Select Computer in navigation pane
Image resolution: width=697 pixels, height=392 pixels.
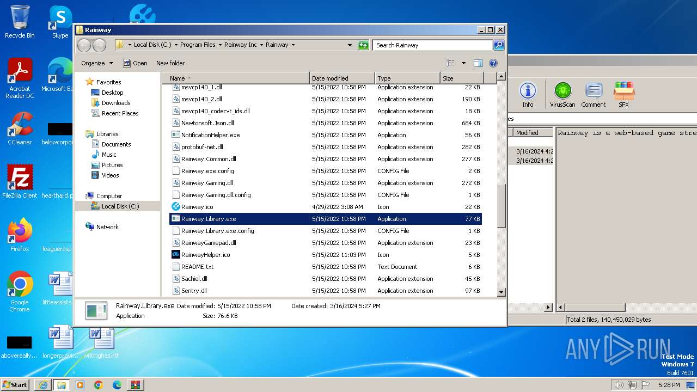click(109, 196)
